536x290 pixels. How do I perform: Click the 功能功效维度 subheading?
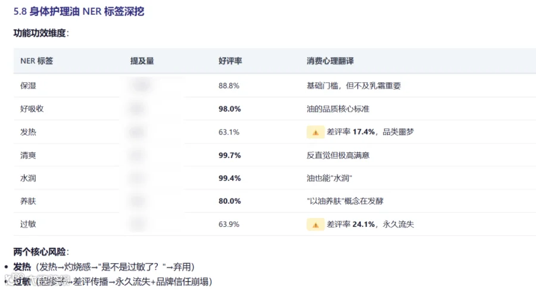pos(41,33)
